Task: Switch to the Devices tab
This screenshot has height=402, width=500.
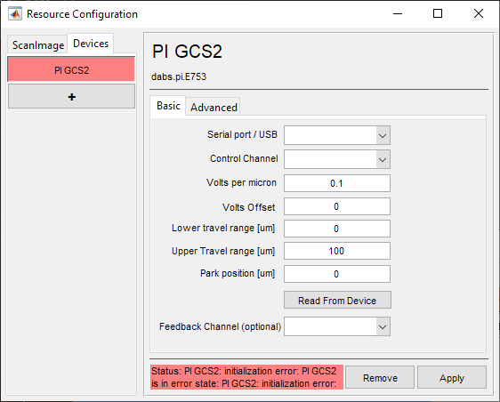Action: click(91, 44)
